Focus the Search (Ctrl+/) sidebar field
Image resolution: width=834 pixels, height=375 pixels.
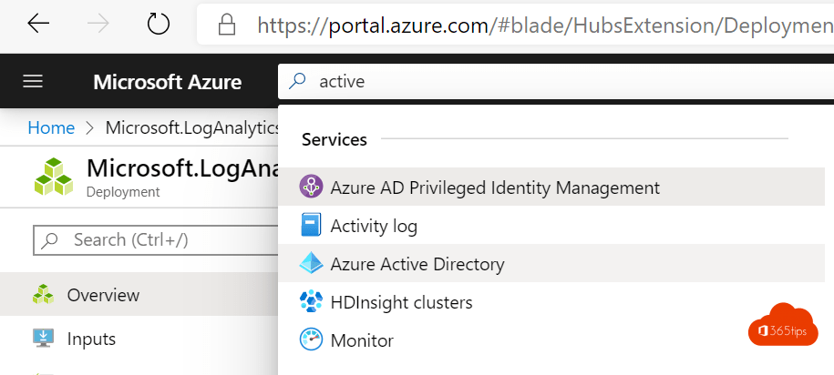coord(155,240)
